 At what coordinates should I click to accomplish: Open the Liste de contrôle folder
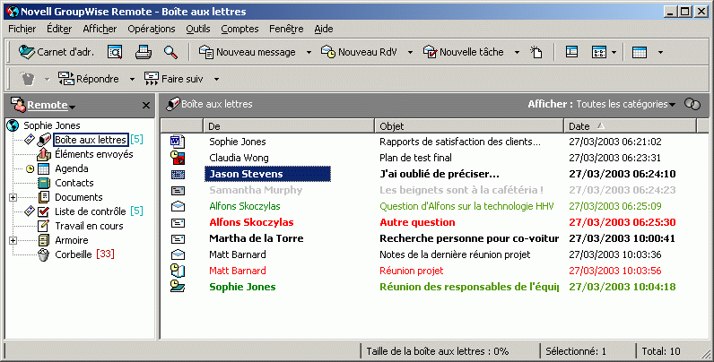(x=91, y=211)
